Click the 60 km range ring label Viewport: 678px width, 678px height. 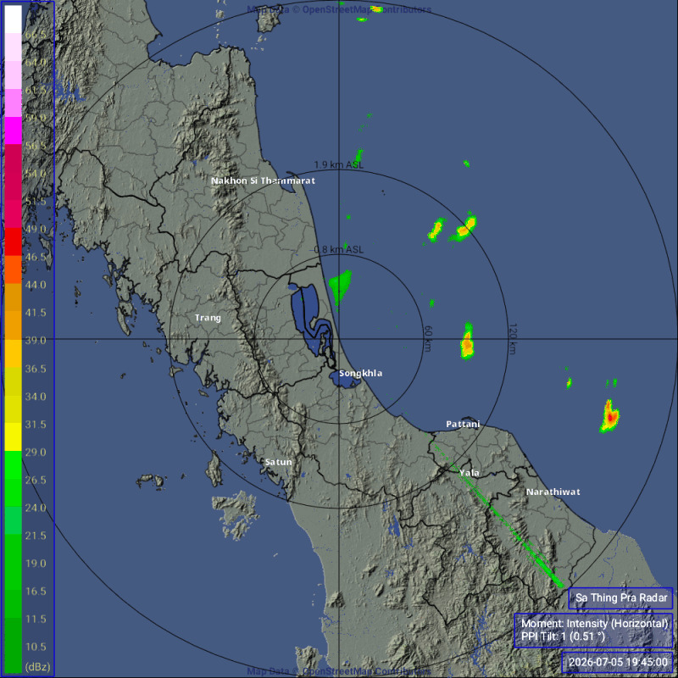(x=427, y=338)
